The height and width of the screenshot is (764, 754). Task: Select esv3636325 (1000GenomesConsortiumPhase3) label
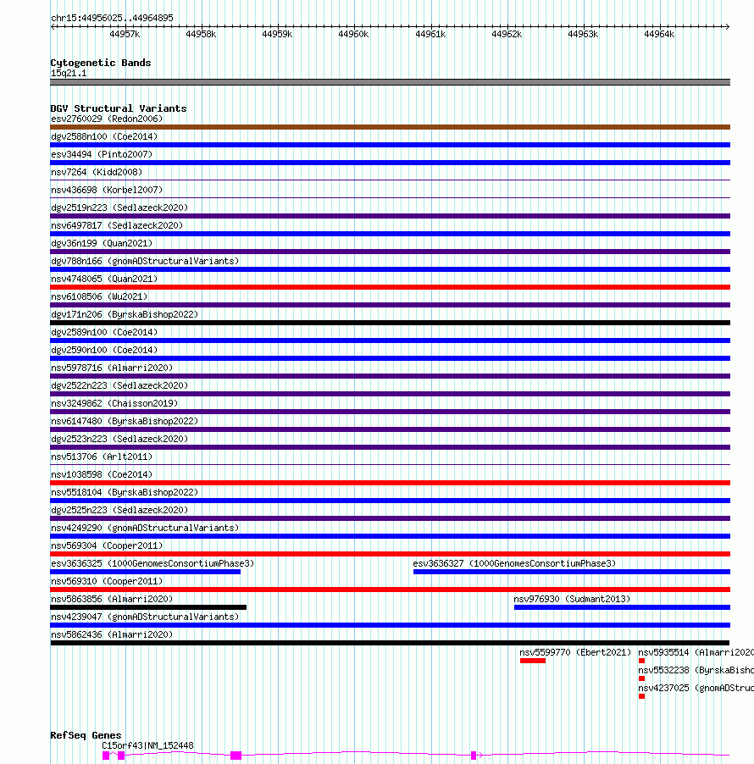[152, 563]
